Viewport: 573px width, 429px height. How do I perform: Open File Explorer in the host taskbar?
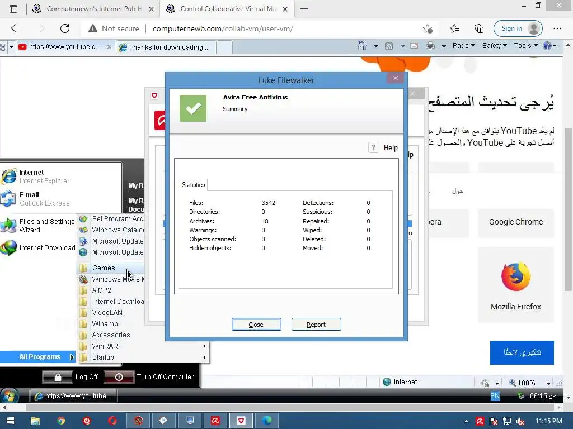(35, 421)
